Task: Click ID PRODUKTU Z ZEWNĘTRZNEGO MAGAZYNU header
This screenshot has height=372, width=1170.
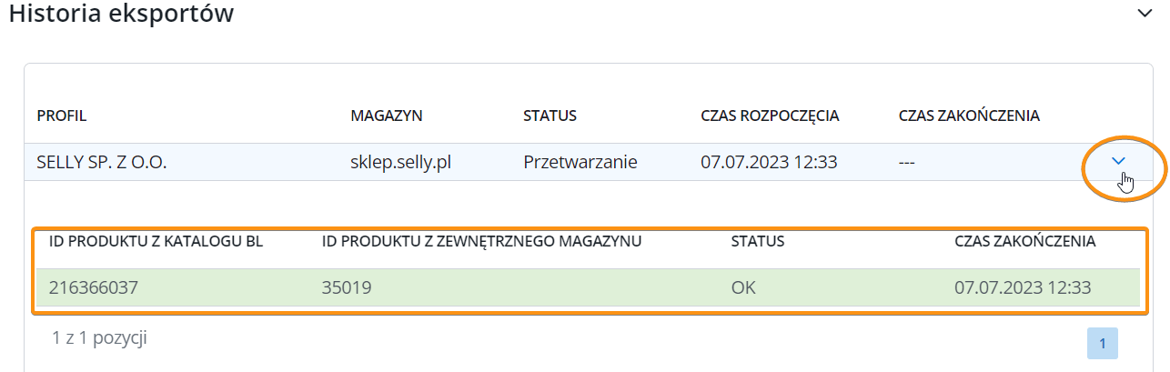Action: tap(482, 241)
